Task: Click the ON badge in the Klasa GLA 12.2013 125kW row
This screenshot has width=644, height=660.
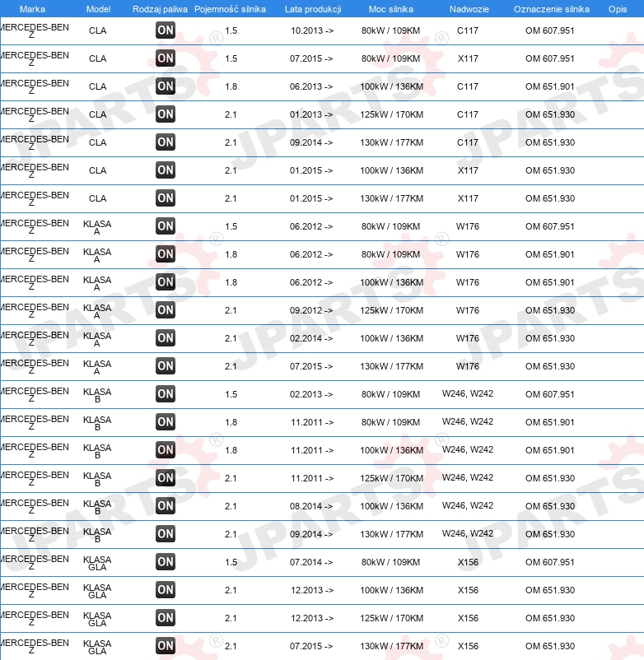Action: [x=165, y=618]
